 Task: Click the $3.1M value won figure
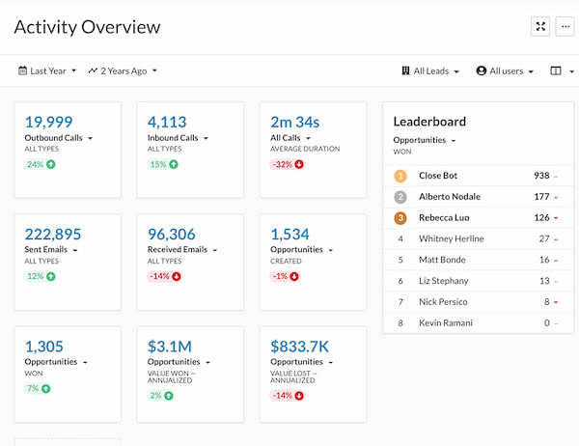click(172, 346)
